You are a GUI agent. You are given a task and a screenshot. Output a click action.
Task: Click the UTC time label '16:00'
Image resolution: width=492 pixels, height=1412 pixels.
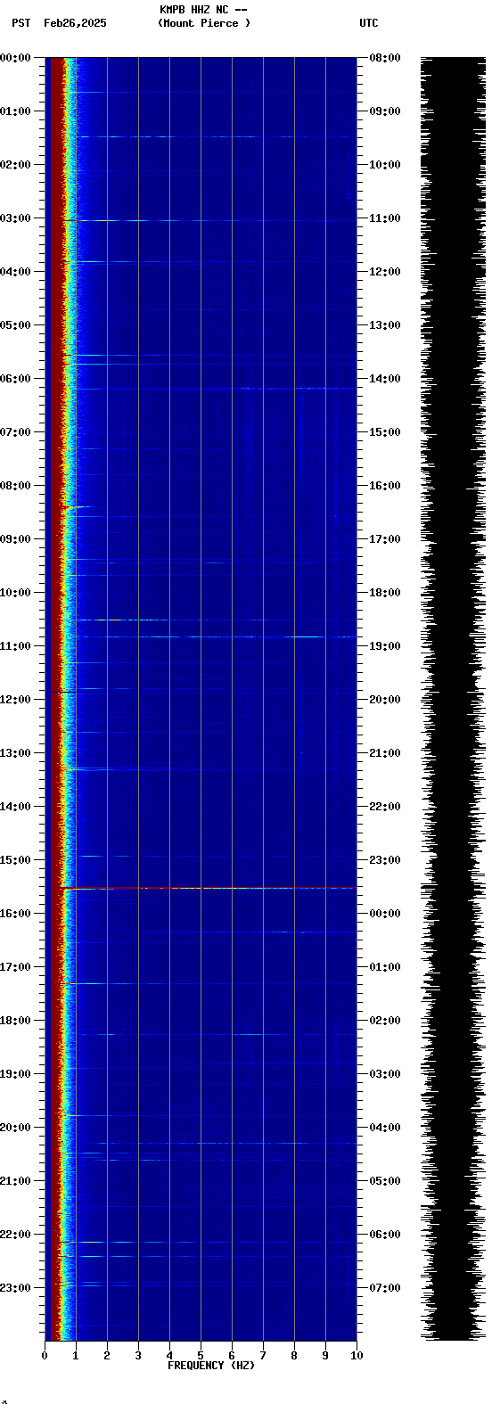pyautogui.click(x=385, y=486)
